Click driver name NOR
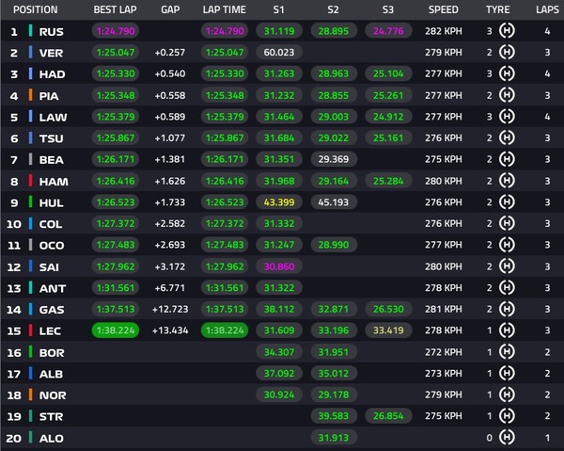Screen dimensions: 564x451 pyautogui.click(x=53, y=395)
